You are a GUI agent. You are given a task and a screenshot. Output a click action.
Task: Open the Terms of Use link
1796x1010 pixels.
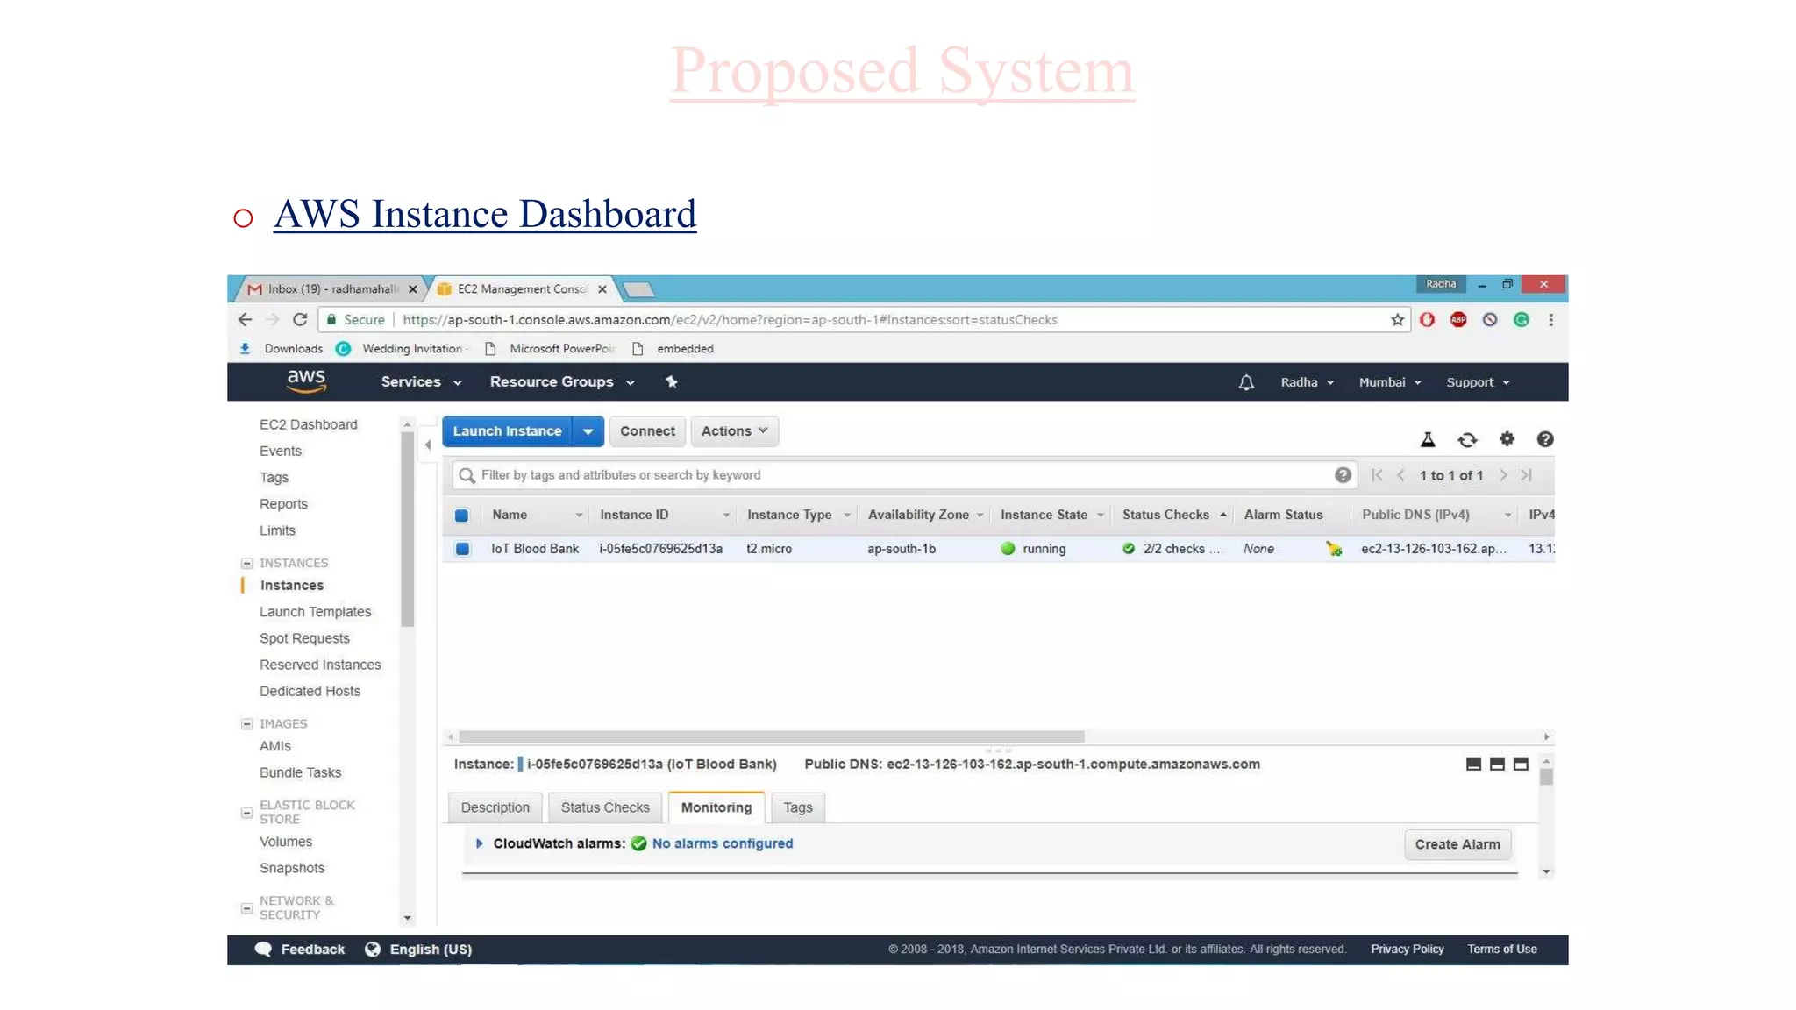(1502, 950)
